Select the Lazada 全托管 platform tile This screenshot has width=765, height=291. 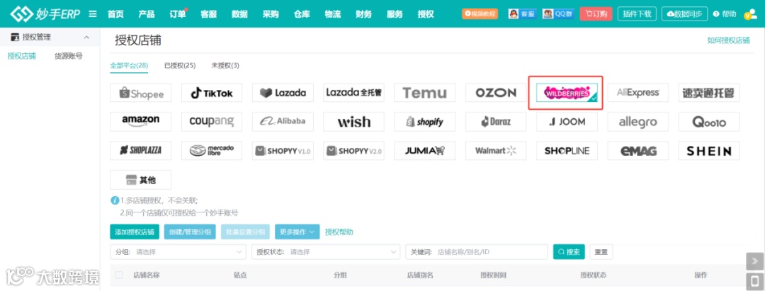[x=353, y=93]
